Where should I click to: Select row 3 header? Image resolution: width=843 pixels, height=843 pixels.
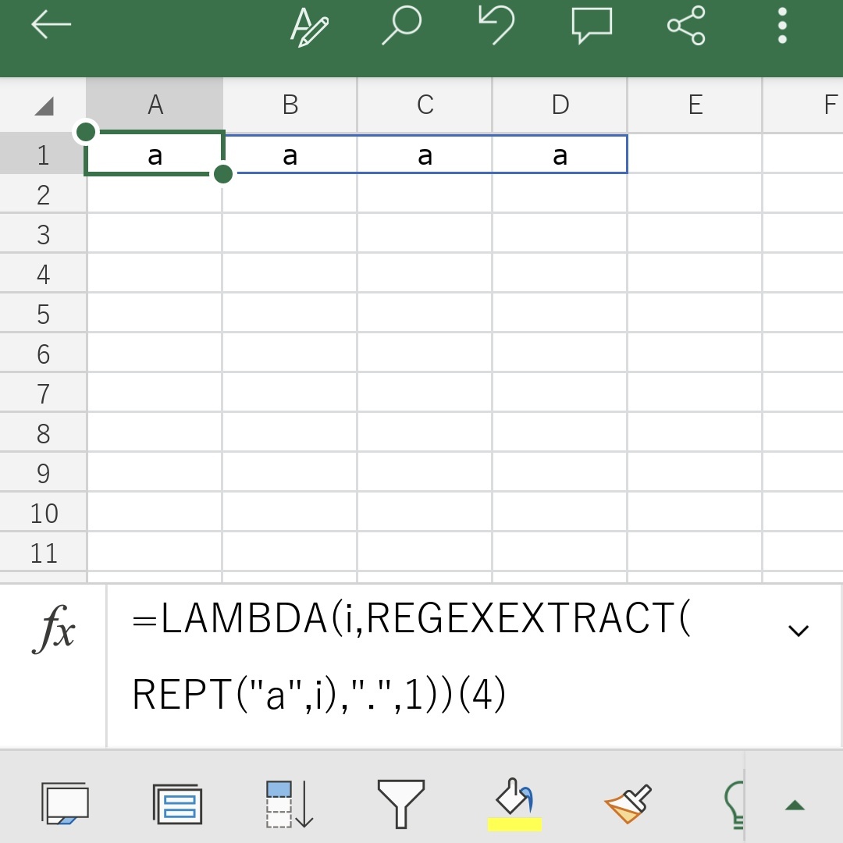[x=43, y=234]
